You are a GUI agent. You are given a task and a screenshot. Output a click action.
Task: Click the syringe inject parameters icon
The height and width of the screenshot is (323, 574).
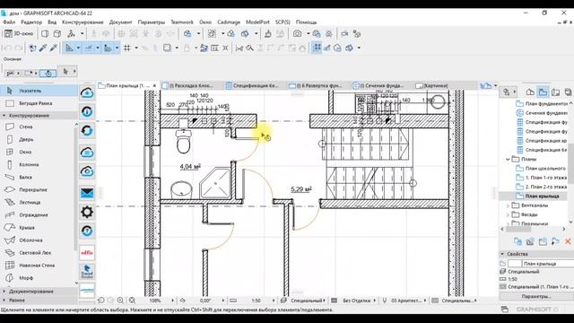(54, 48)
